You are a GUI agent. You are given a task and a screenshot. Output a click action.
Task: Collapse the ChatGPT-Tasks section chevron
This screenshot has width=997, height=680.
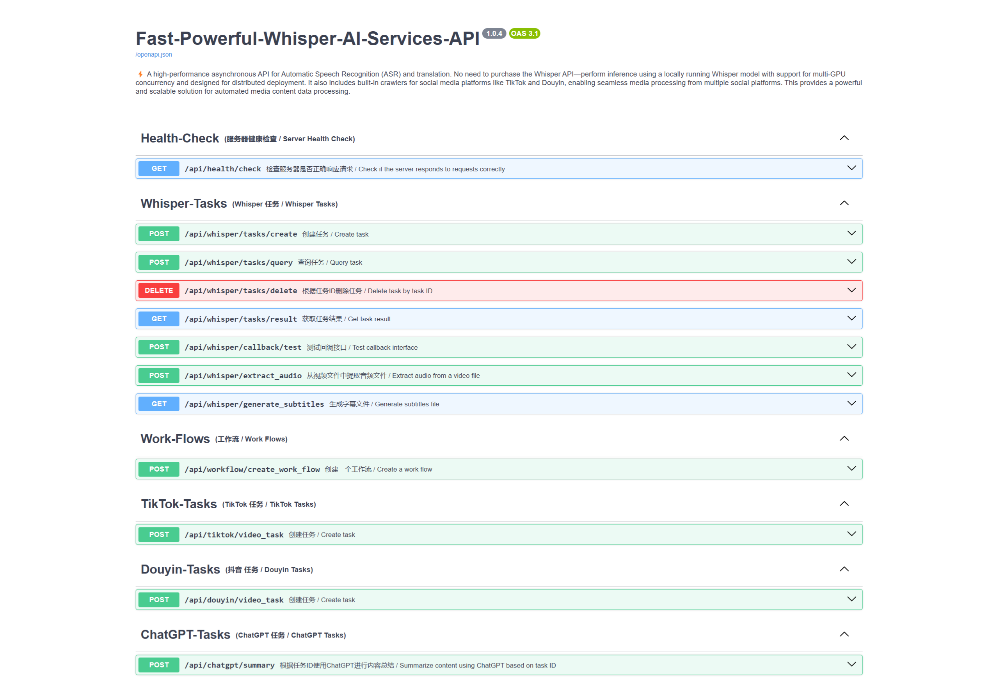pos(844,635)
